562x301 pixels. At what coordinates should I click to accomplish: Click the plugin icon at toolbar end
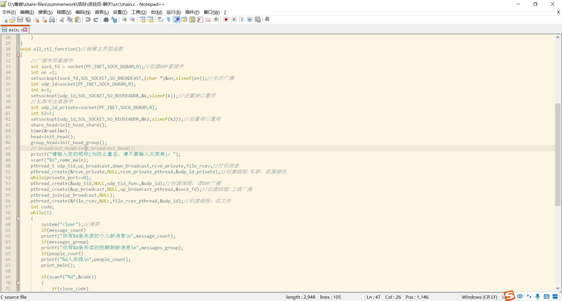267,19
